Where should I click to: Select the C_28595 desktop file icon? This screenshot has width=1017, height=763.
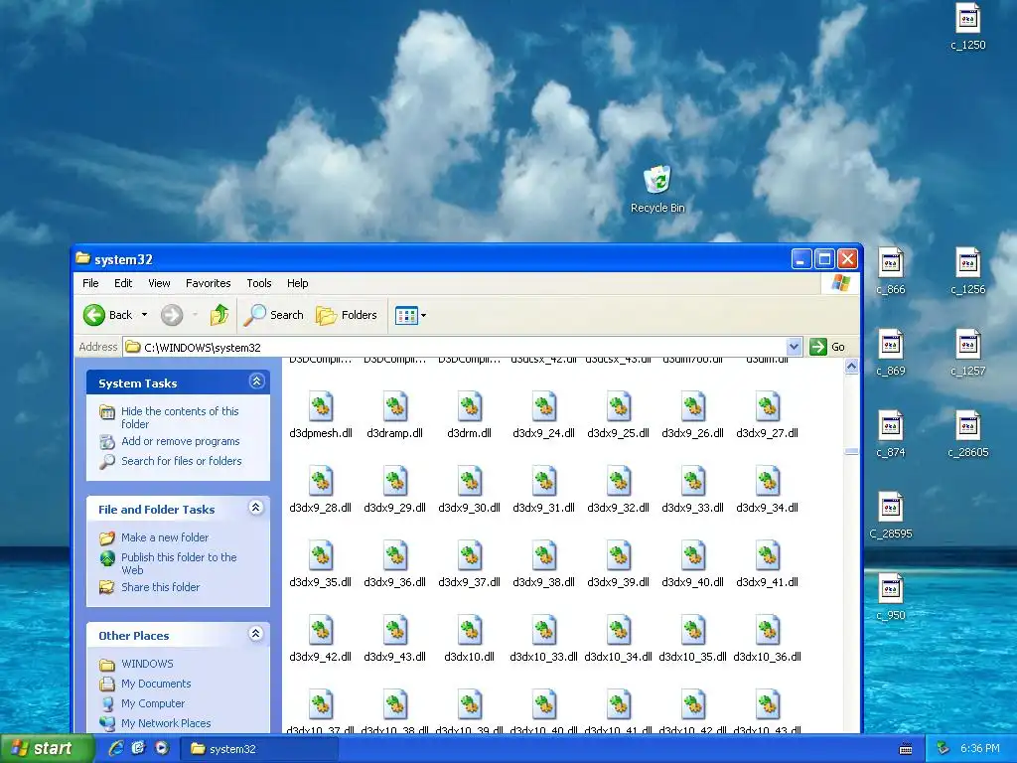pyautogui.click(x=891, y=508)
